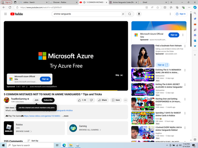Open the notifications center icon
The image size is (198, 148).
tap(194, 145)
